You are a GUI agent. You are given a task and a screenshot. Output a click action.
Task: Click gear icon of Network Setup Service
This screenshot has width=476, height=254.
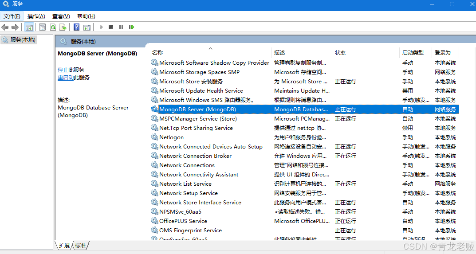pos(155,193)
